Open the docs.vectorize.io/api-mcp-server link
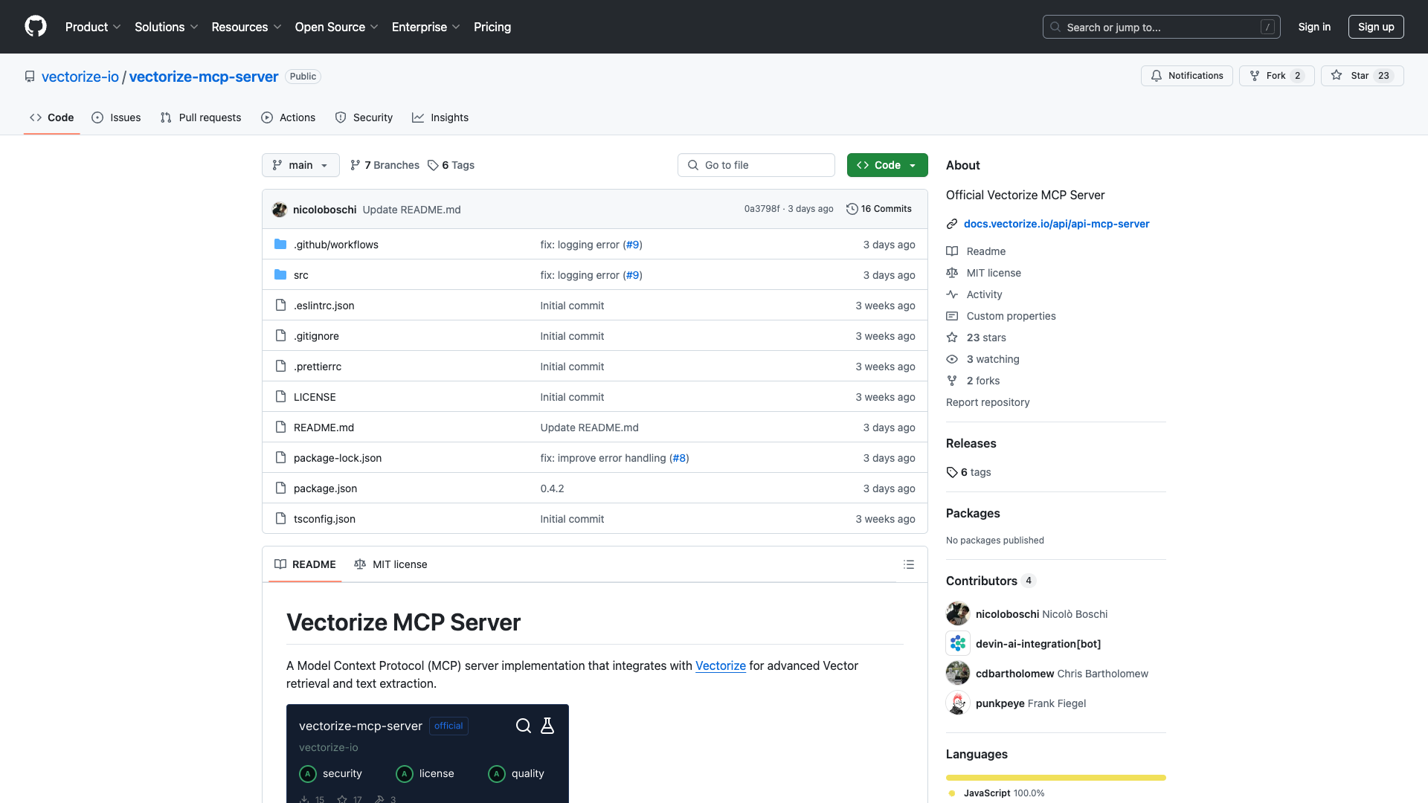This screenshot has width=1428, height=803. coord(1055,224)
